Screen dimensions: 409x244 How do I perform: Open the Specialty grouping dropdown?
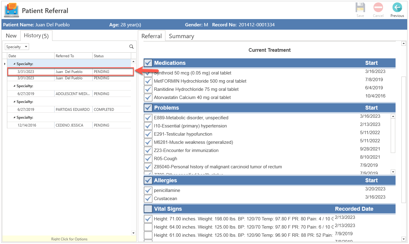click(x=17, y=47)
